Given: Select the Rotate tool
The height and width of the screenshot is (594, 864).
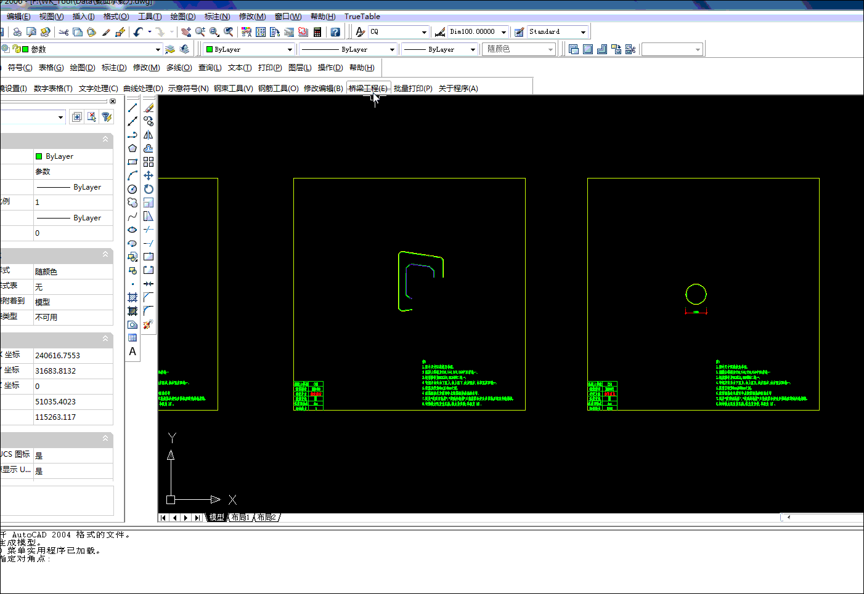Looking at the screenshot, I should pos(149,189).
